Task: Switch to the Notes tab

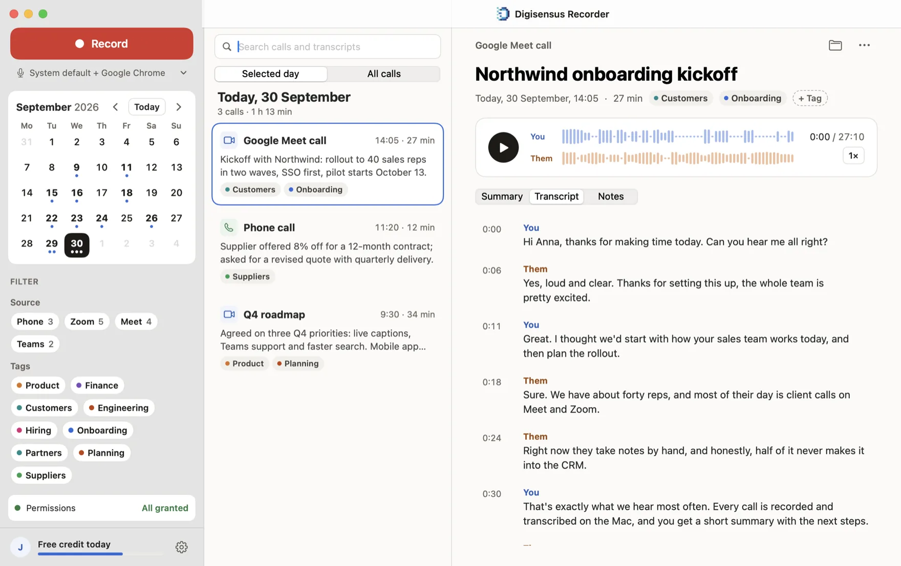Action: click(611, 196)
